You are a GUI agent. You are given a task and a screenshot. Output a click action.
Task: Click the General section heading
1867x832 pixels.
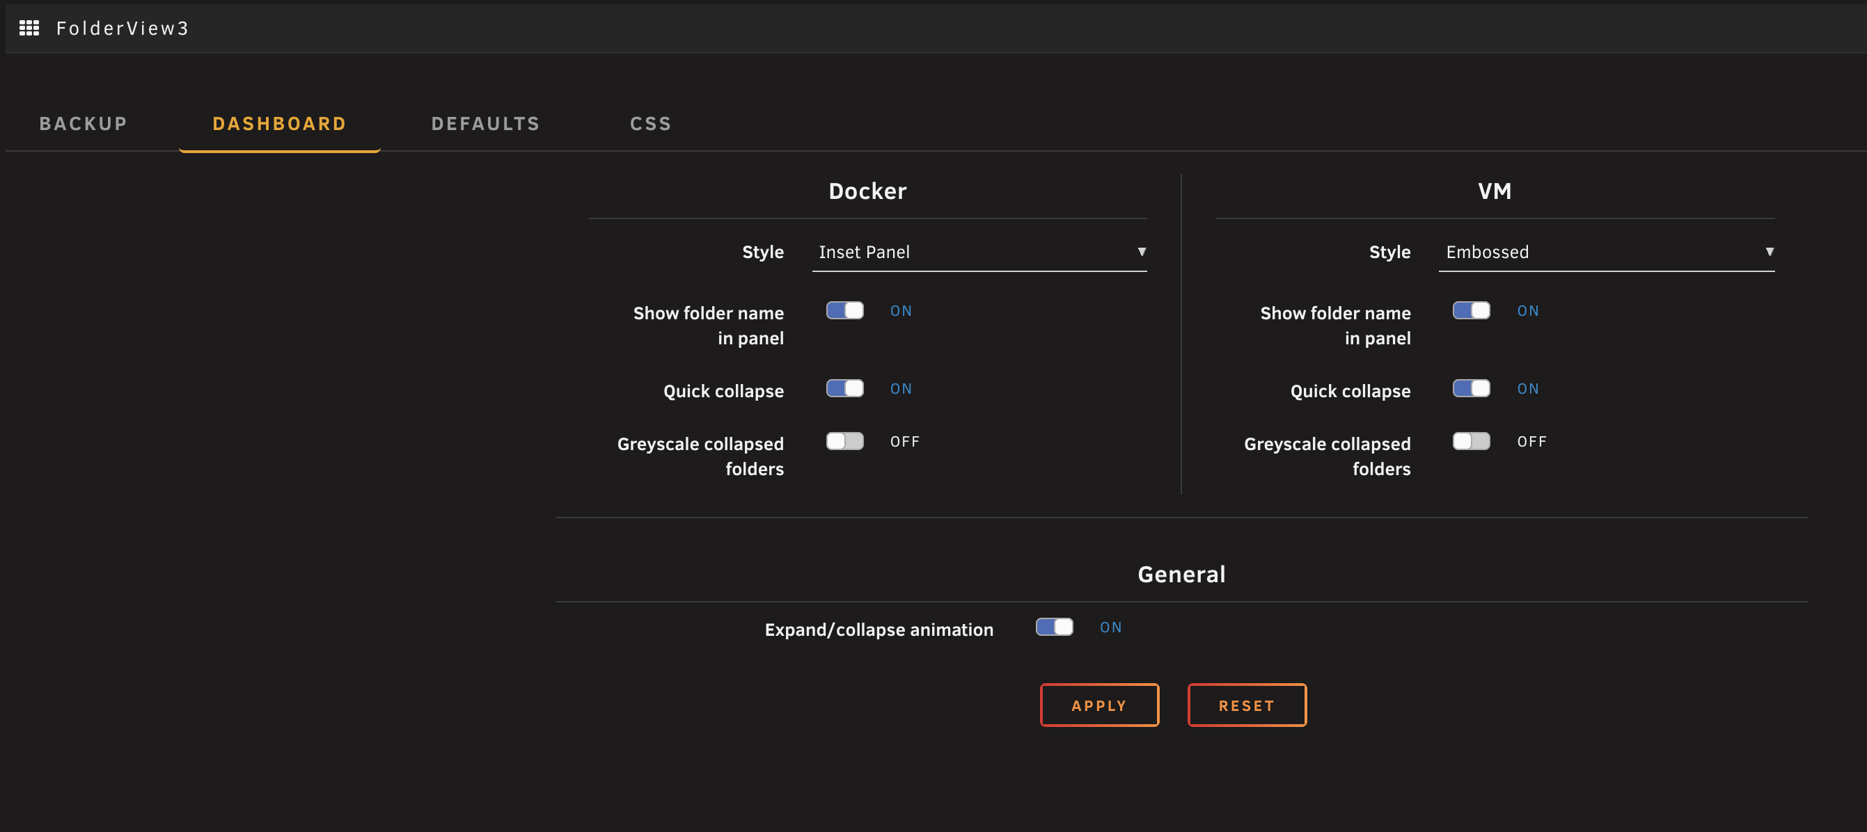point(1181,574)
